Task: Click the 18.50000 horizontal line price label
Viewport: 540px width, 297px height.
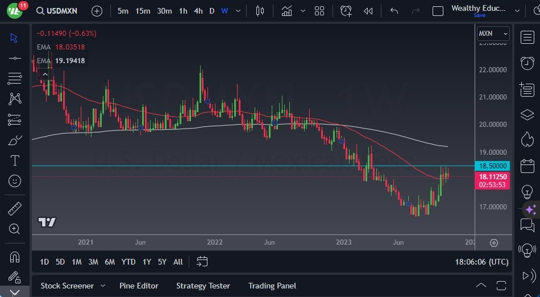Action: click(492, 166)
